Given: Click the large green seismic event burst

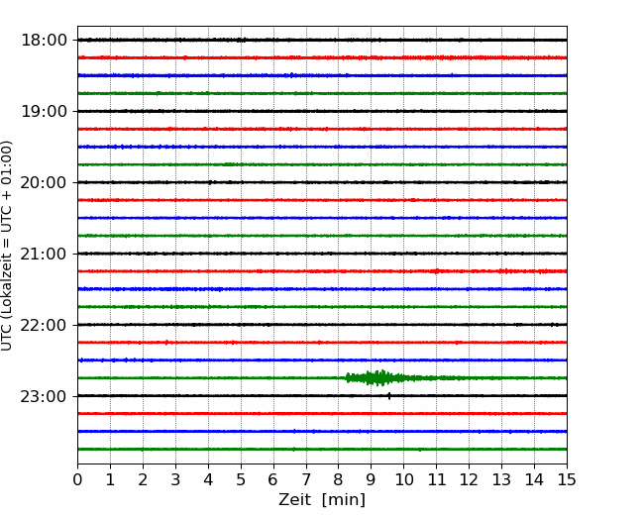Looking at the screenshot, I should pyautogui.click(x=379, y=377).
